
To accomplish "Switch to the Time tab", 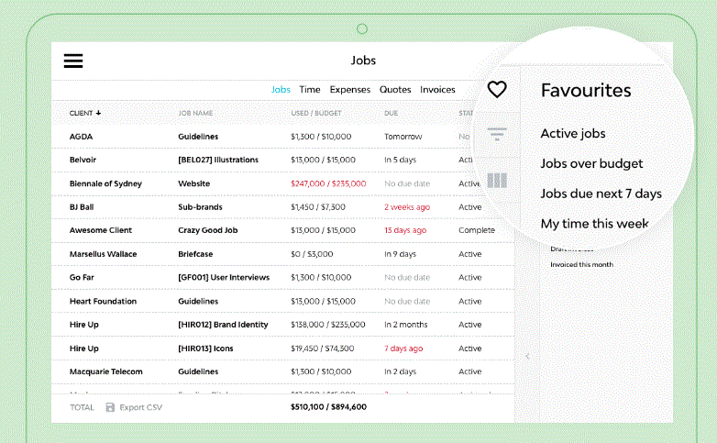I will point(310,90).
